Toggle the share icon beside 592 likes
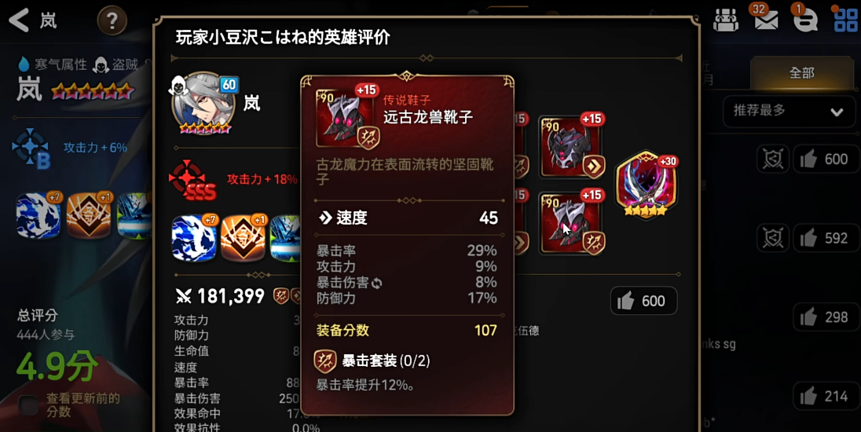The image size is (861, 432). (x=772, y=238)
